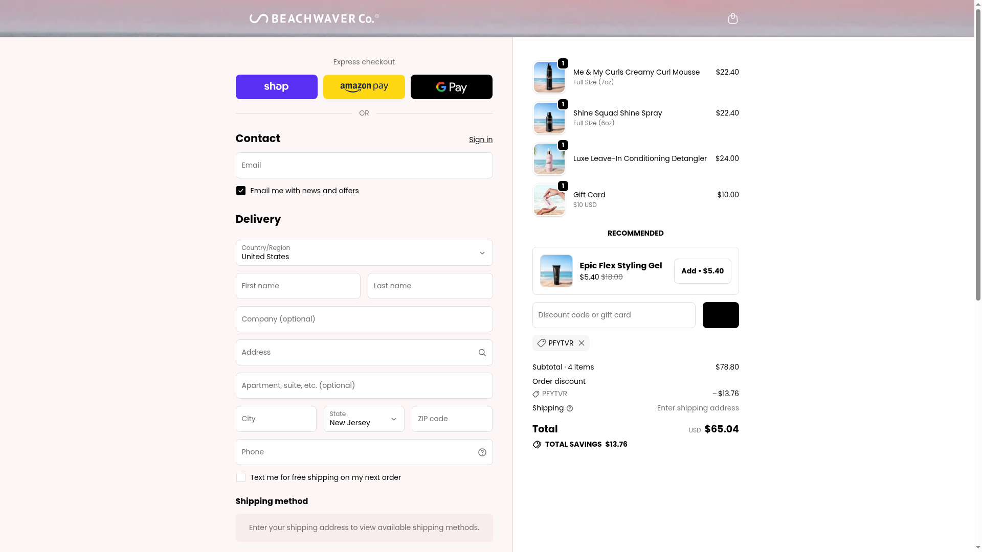The width and height of the screenshot is (982, 552).
Task: Open the shopping bag cart icon
Action: [732, 19]
